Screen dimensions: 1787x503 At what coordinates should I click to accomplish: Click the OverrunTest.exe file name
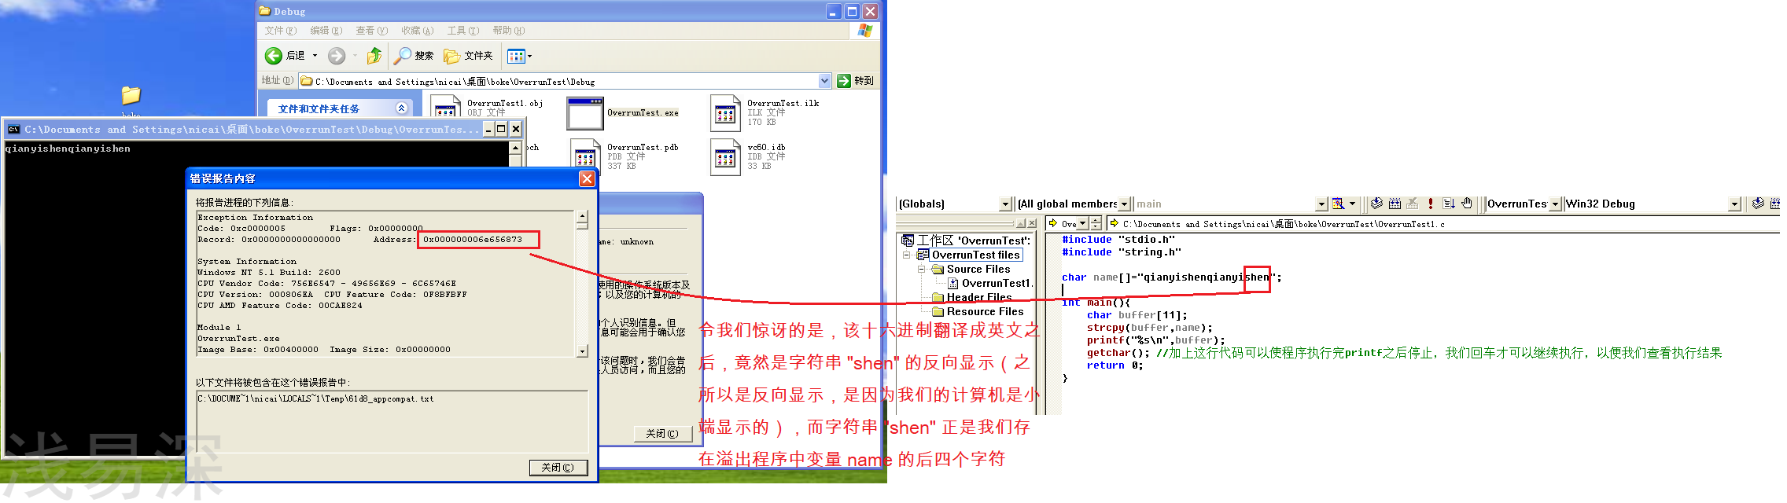pyautogui.click(x=643, y=113)
